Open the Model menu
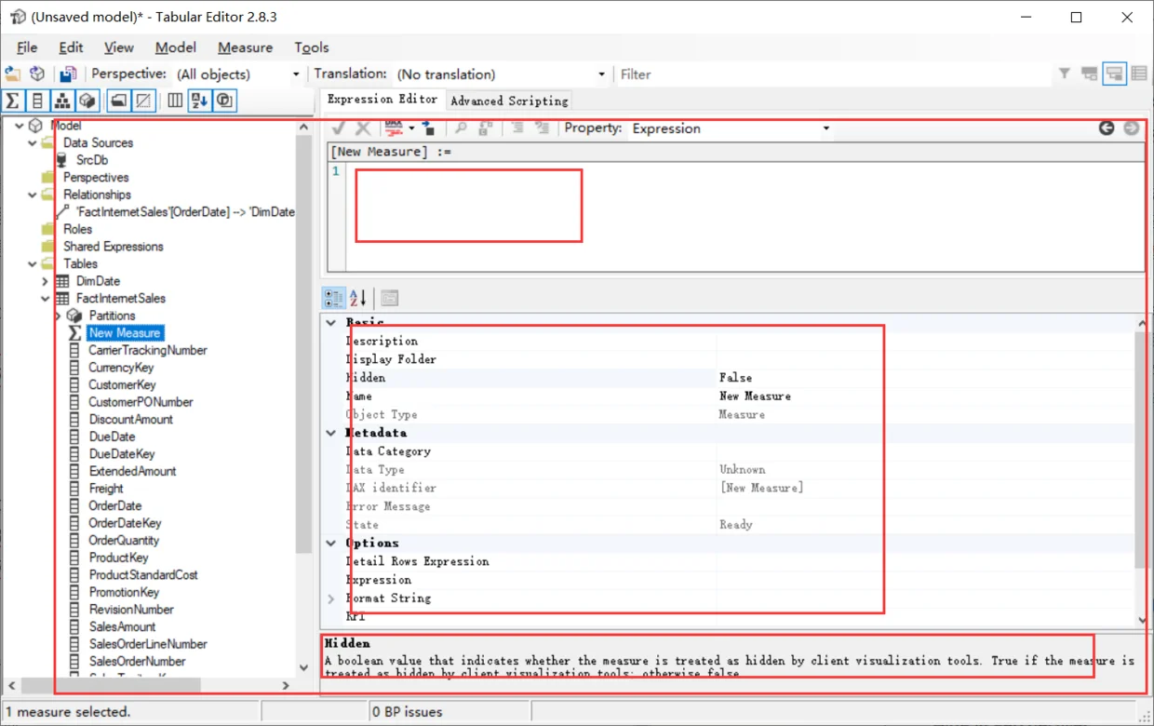The height and width of the screenshot is (726, 1154). 176,47
